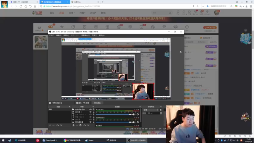
Task: Click the Douyu search input field
Action: (x=160, y=13)
